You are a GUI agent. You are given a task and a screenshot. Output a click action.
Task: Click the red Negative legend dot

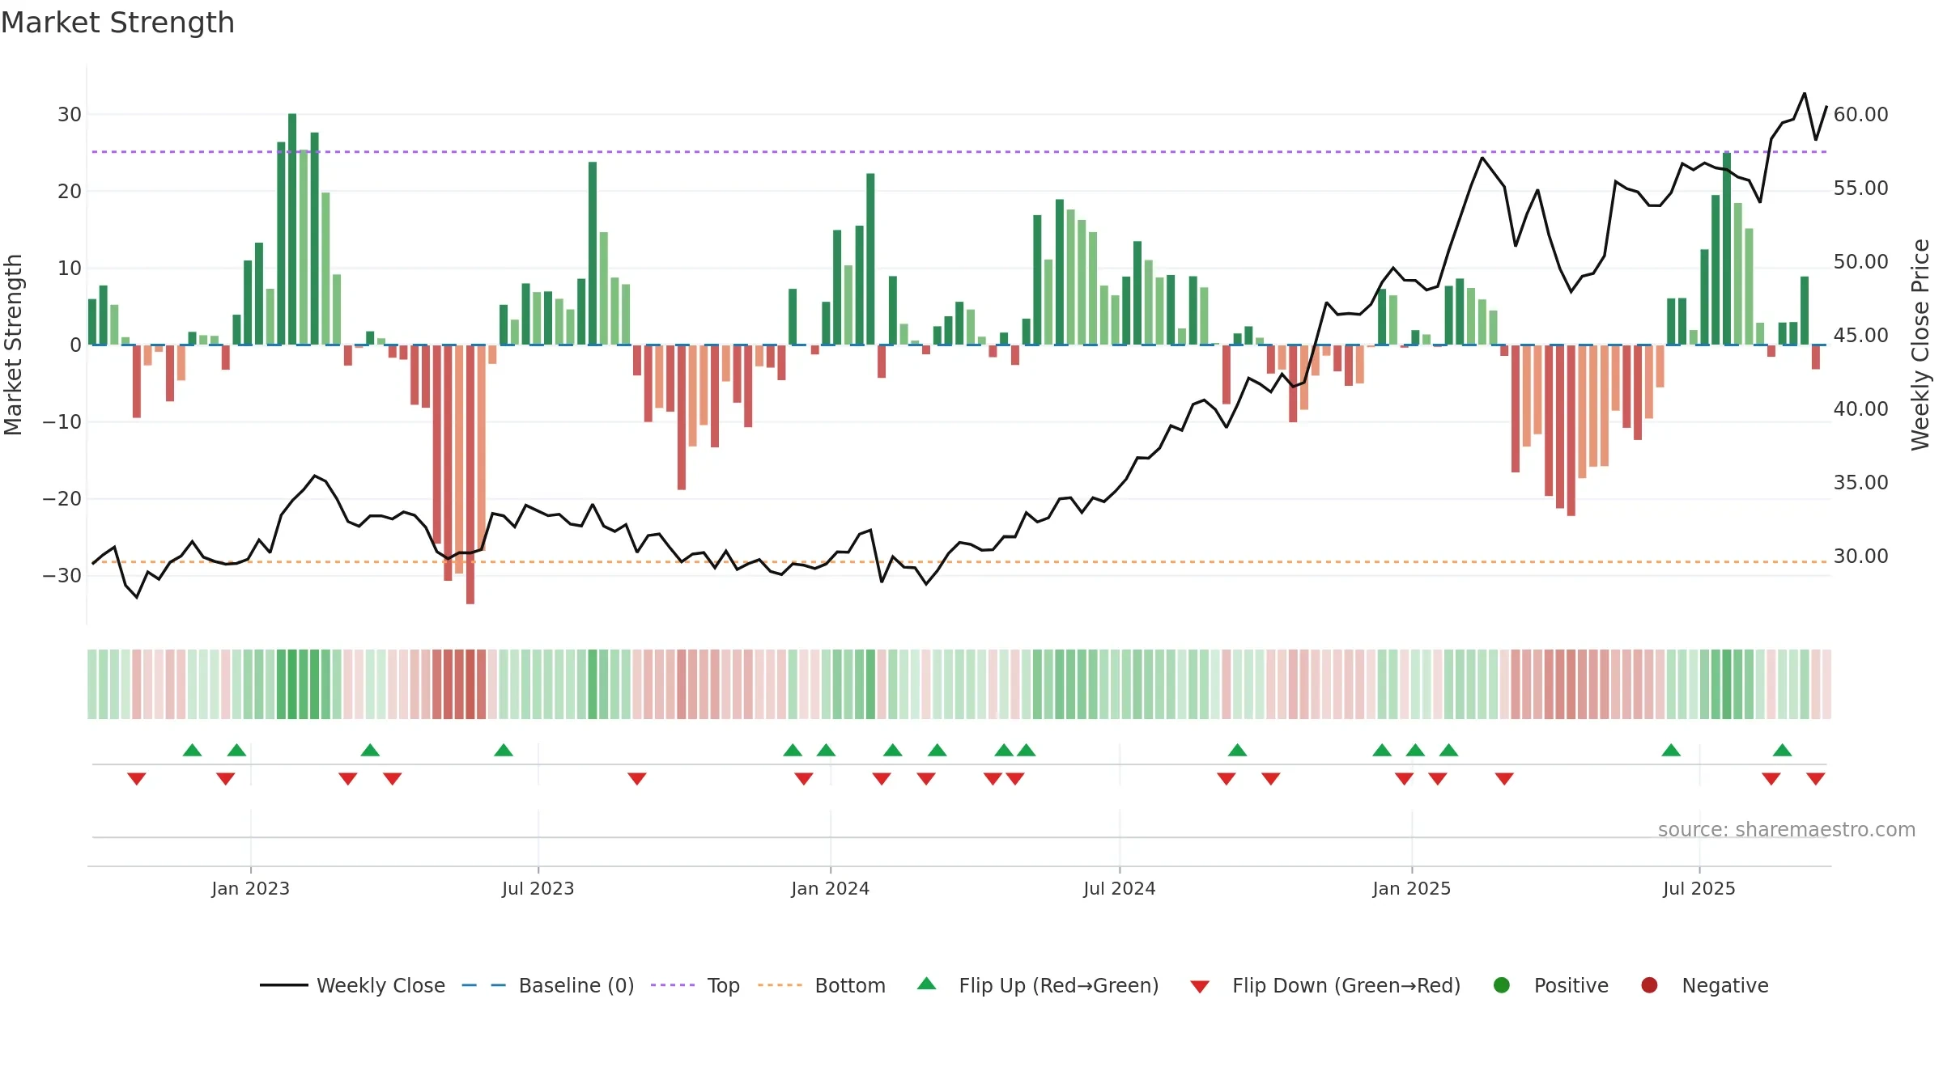(x=1649, y=985)
